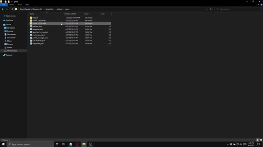Screen dimensions: 263x147
Task: Open Help with the blue question icon
Action: tap(261, 4)
